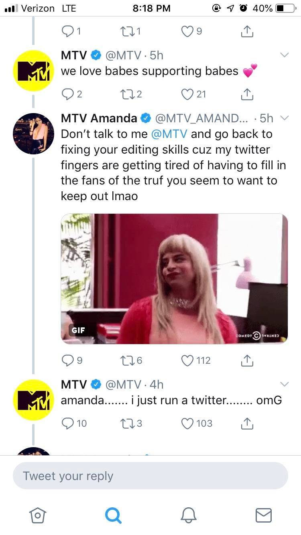Play the GIF in Amanda's tweet

(174, 279)
